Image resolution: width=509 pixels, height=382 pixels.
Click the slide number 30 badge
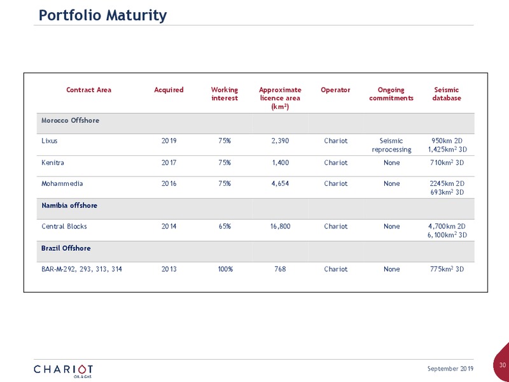click(502, 364)
